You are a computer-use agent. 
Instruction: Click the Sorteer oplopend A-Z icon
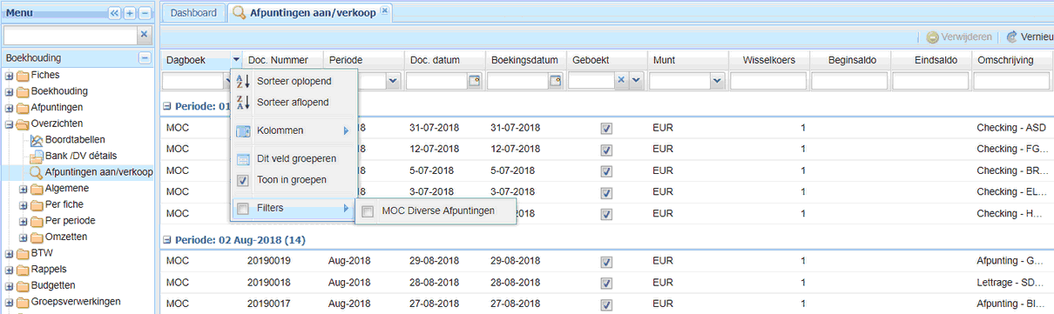[x=243, y=82]
